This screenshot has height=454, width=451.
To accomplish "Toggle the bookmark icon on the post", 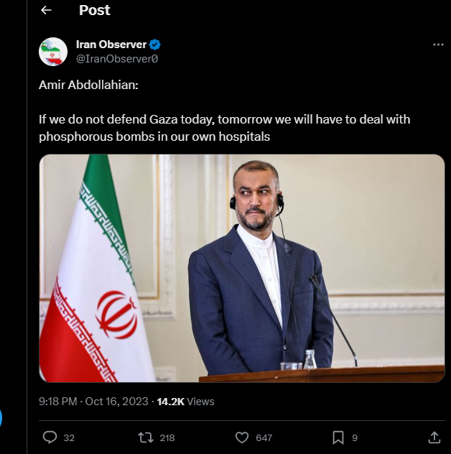I will (338, 437).
